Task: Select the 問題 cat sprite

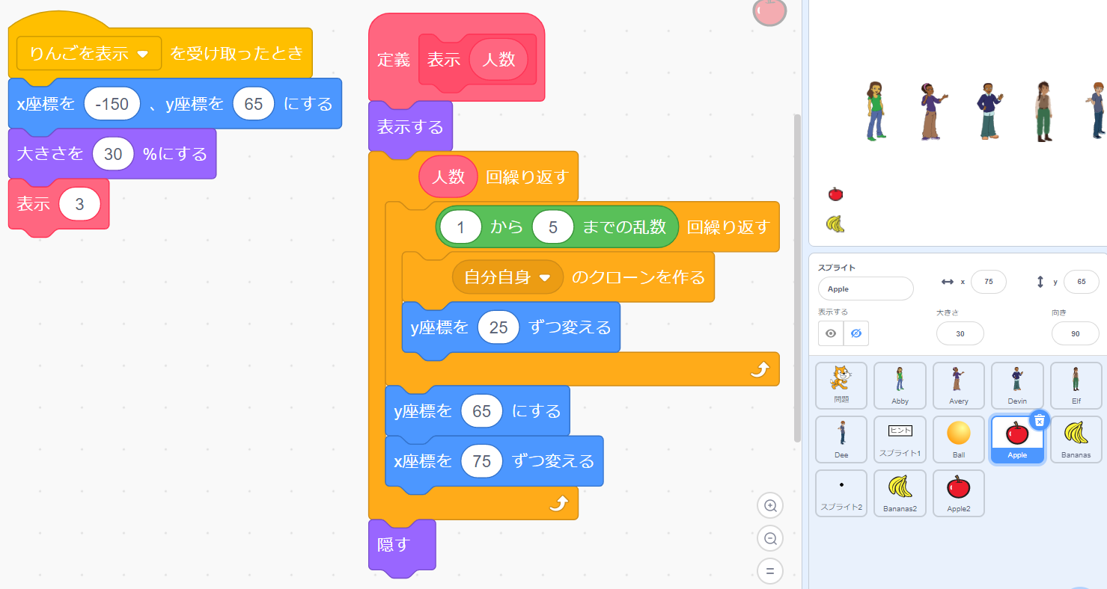Action: pos(841,386)
